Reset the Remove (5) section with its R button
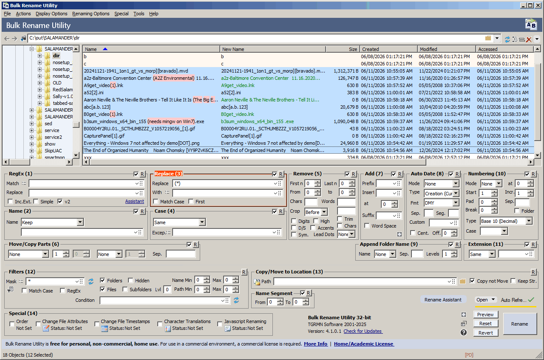Viewport: 544px width, 360px height. coord(354,174)
